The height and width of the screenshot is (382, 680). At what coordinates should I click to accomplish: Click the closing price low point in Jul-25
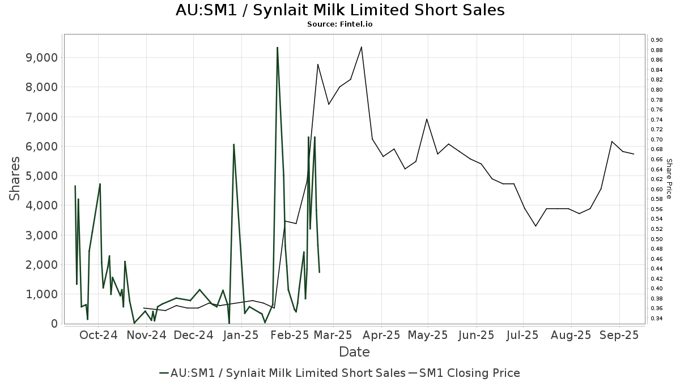point(535,226)
